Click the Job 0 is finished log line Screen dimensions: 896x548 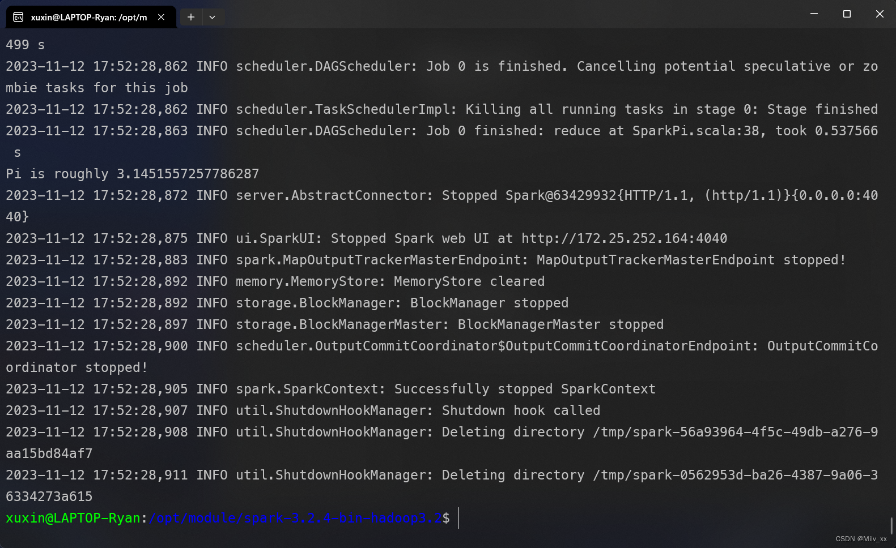pyautogui.click(x=442, y=66)
